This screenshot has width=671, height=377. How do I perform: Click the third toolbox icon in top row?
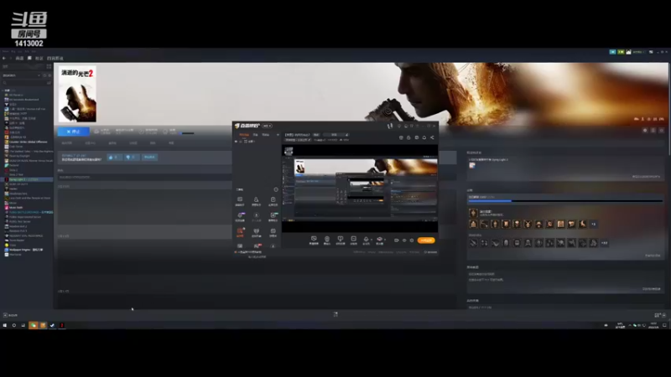[x=273, y=201]
